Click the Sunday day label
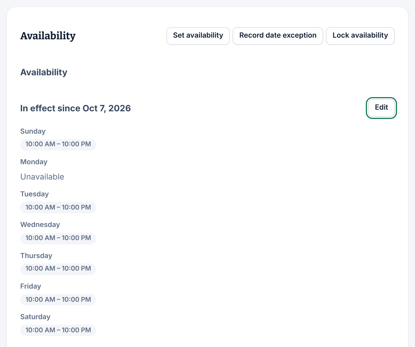Image resolution: width=415 pixels, height=347 pixels. (33, 131)
